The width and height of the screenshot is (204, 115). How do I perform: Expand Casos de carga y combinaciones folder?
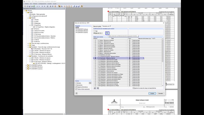(x=28, y=43)
